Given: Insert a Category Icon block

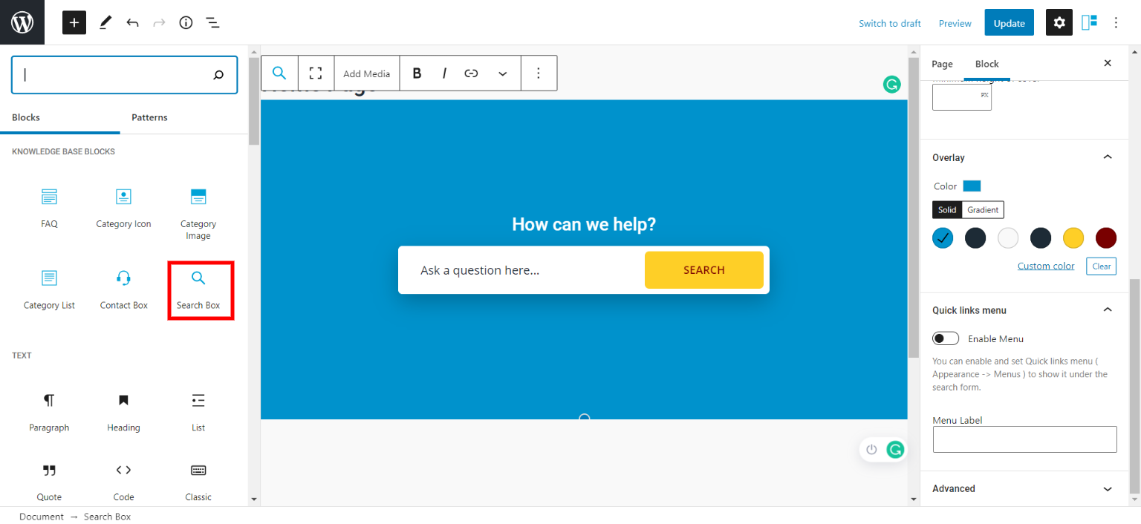Looking at the screenshot, I should [x=123, y=208].
